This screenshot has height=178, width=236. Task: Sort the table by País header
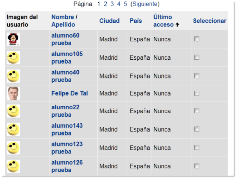136,21
